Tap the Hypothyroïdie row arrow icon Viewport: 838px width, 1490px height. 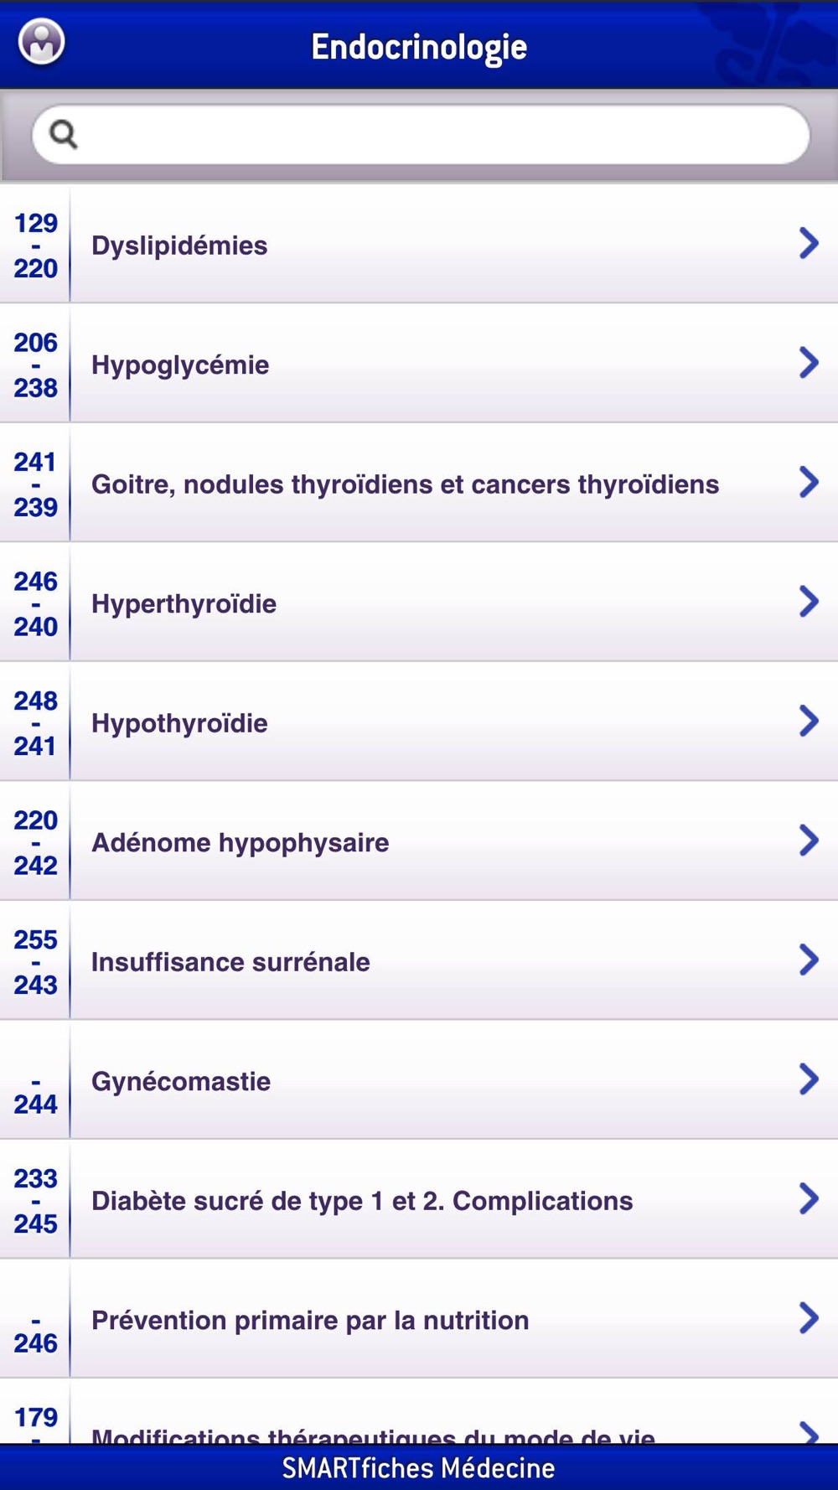(809, 722)
